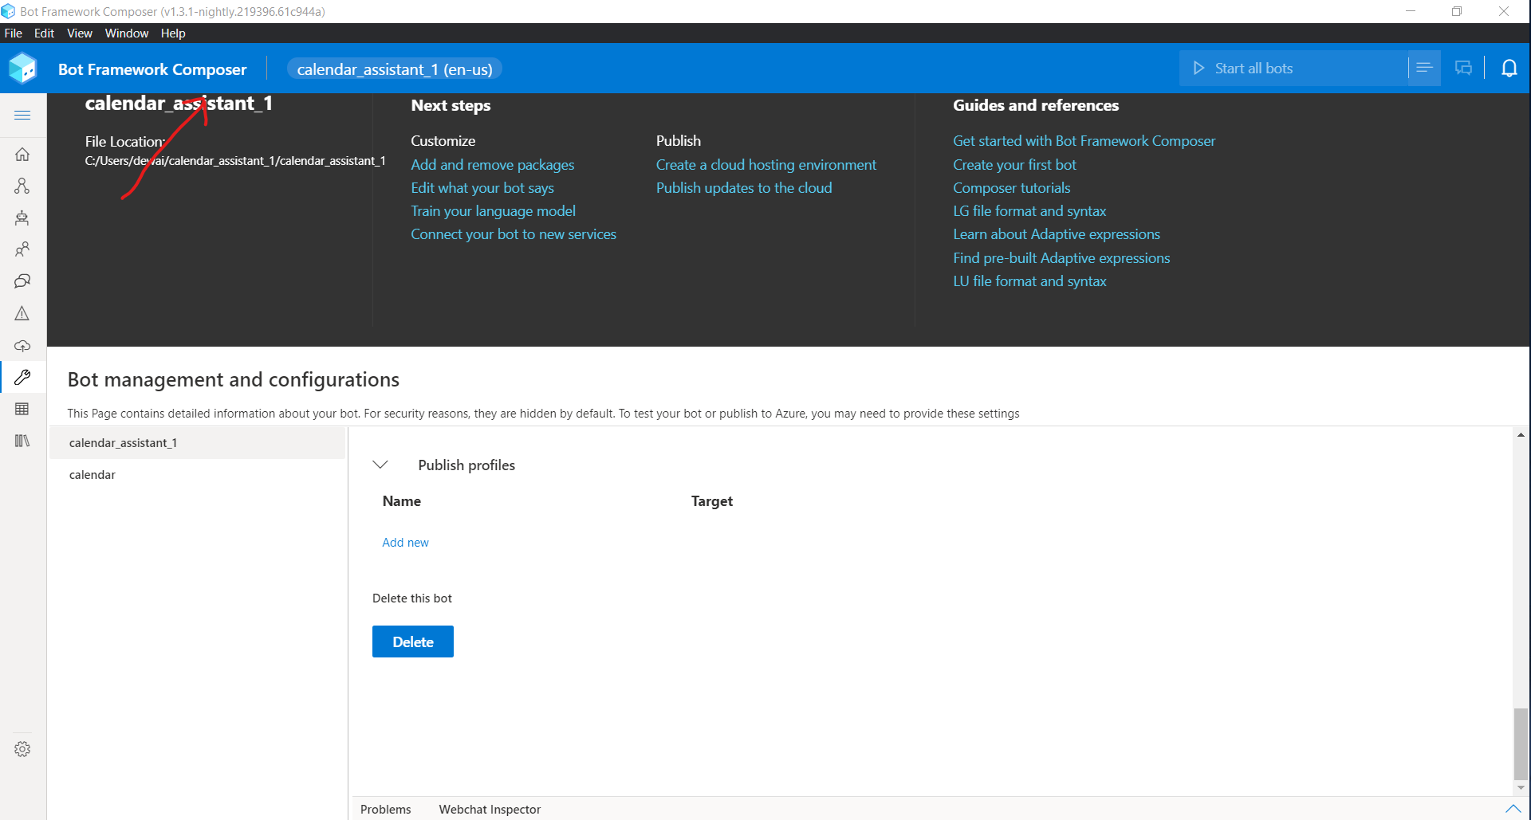Switch to the Webchat Inspector tab

490,809
